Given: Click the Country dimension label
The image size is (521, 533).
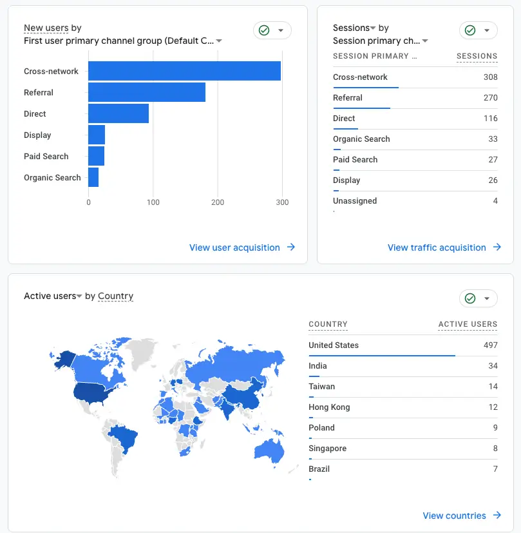Looking at the screenshot, I should (x=115, y=296).
